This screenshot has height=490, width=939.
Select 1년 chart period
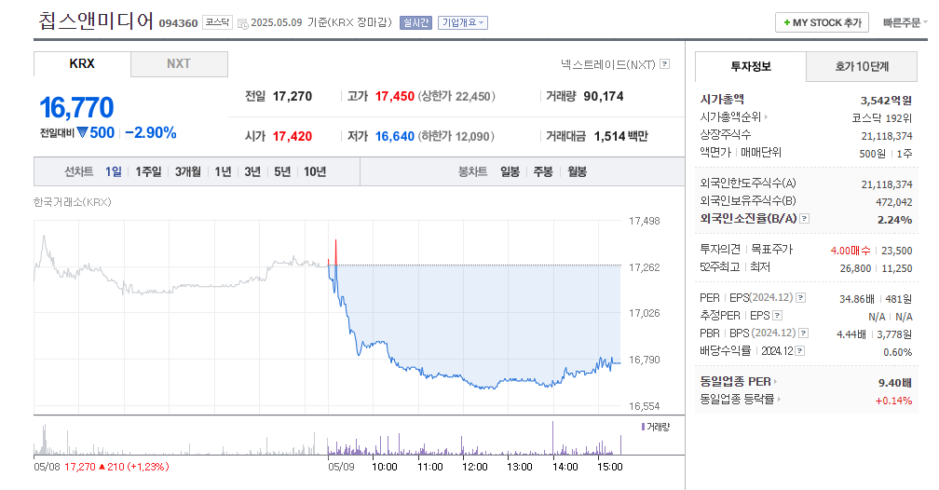pos(223,172)
